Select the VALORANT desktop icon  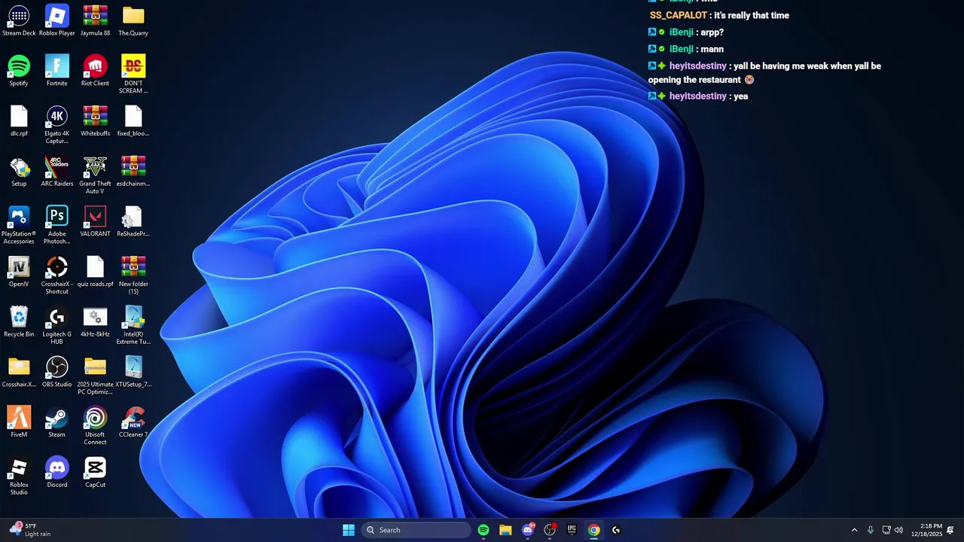95,221
